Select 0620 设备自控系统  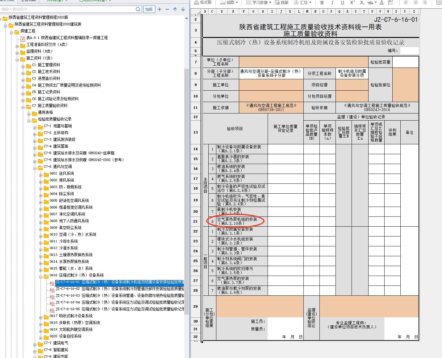coord(65,336)
